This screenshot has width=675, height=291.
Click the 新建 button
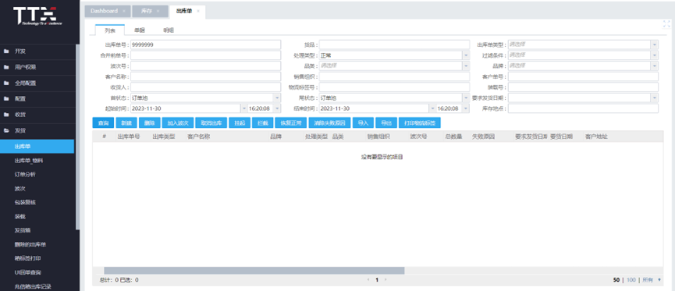(x=126, y=122)
